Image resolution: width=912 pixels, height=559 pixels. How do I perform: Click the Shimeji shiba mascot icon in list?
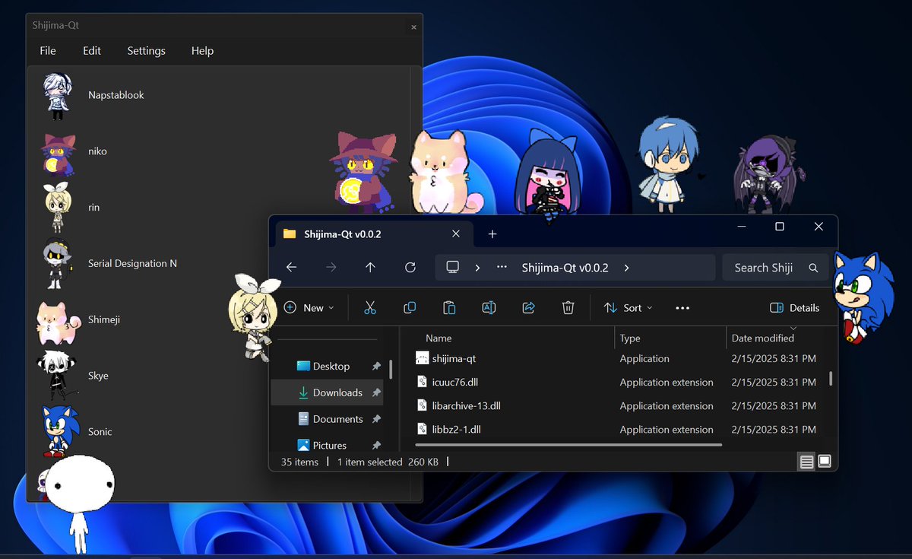pyautogui.click(x=58, y=322)
